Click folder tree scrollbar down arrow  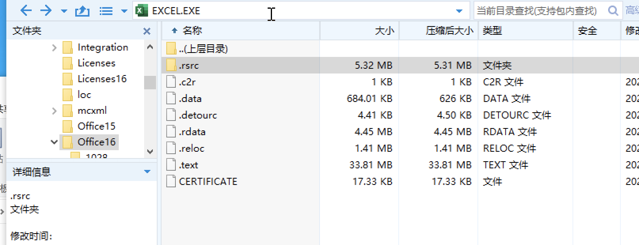[150, 151]
